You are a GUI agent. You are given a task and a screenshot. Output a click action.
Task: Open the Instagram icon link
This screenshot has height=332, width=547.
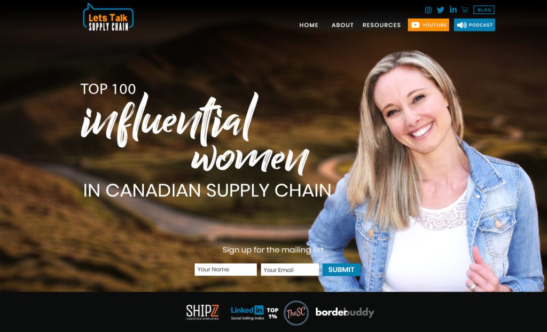pos(428,10)
